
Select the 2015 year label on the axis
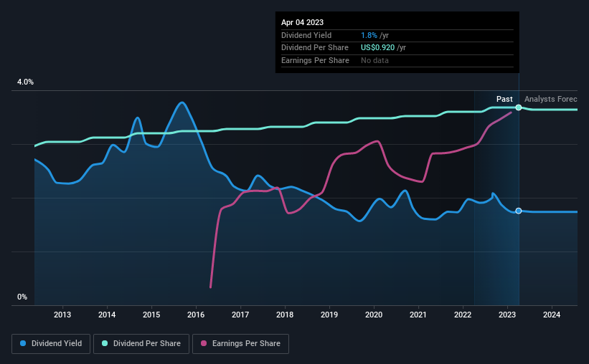pos(151,315)
